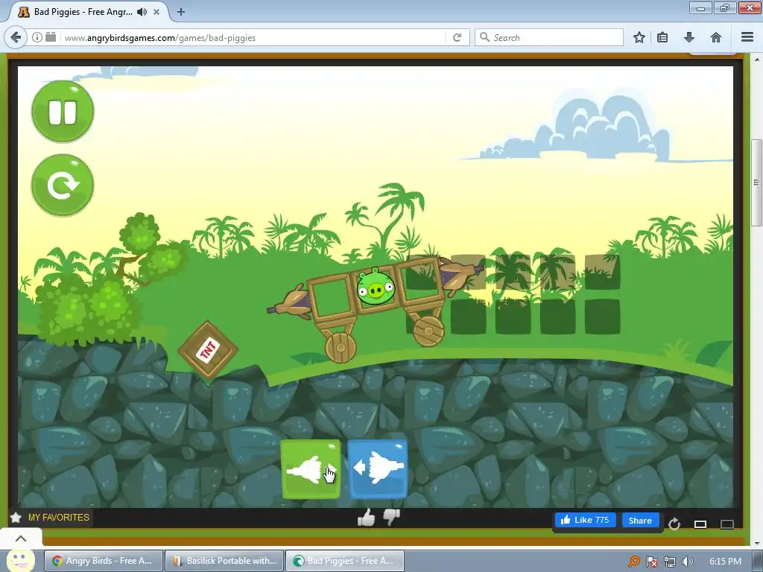
Task: Open the Start button smiley orb
Action: tap(20, 561)
